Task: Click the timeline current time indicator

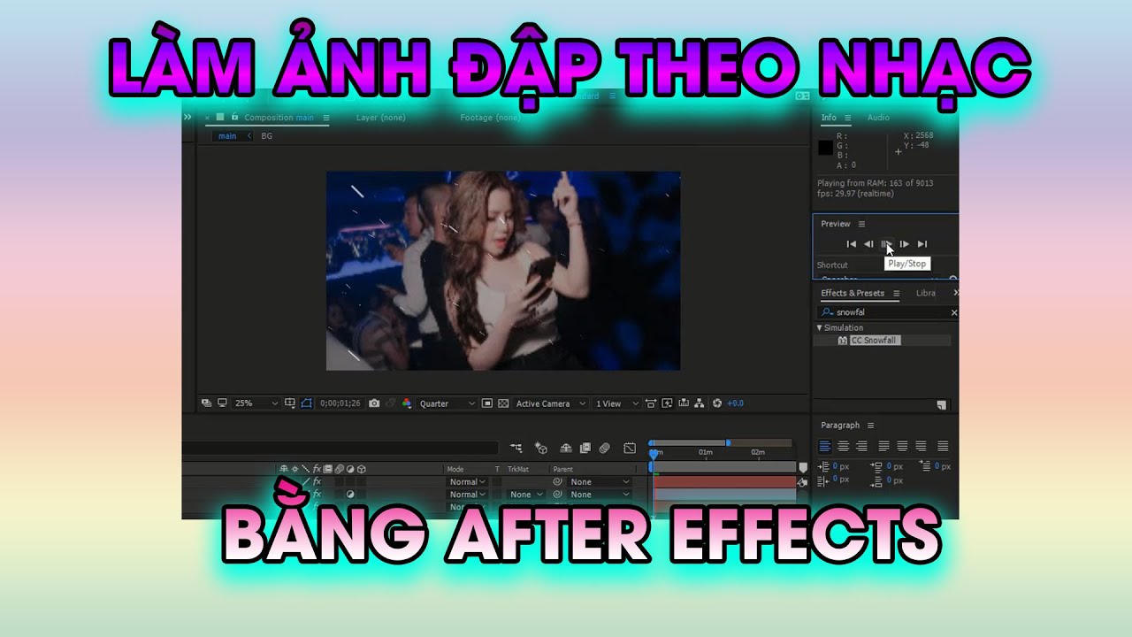Action: click(654, 453)
